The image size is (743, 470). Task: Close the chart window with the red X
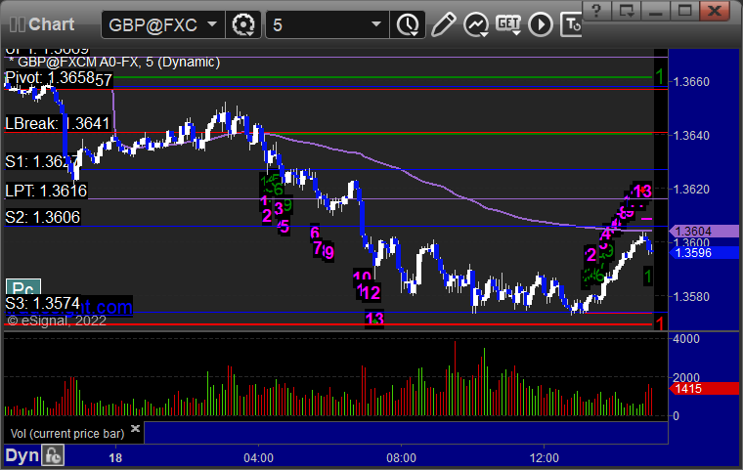pyautogui.click(x=714, y=11)
